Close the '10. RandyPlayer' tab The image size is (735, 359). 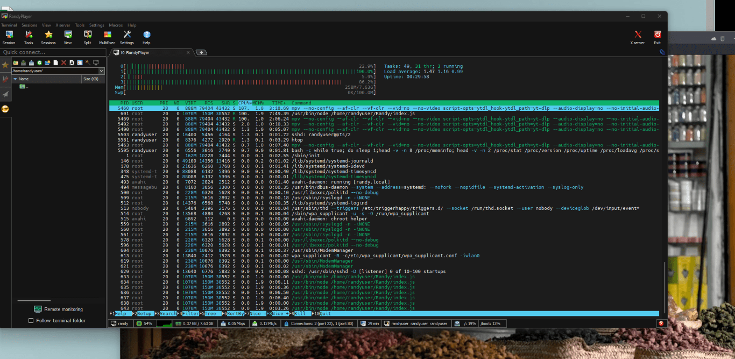click(188, 53)
